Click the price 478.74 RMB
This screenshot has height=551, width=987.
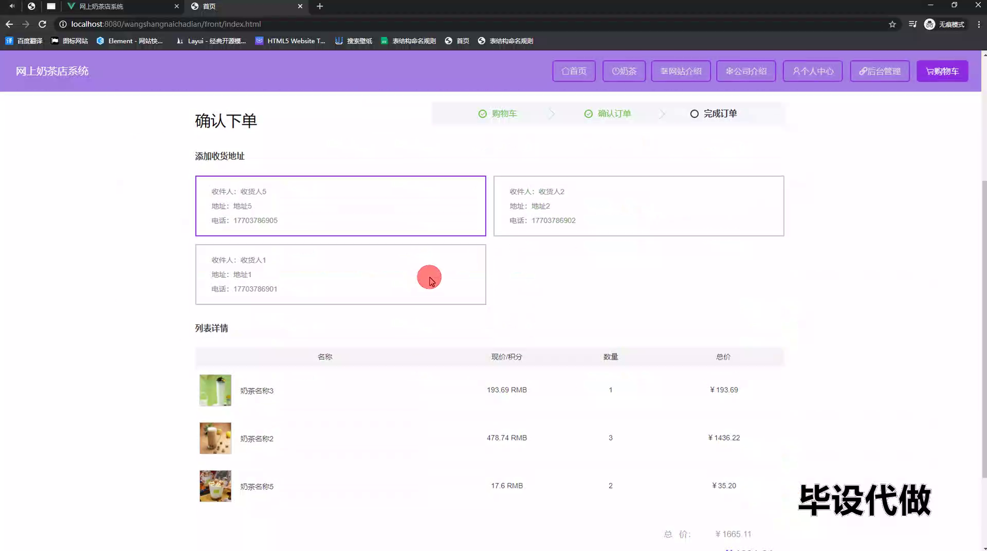(x=507, y=438)
